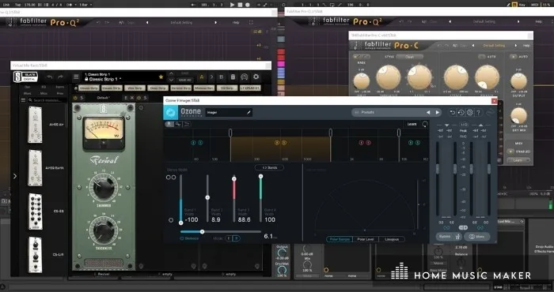Screen dimensions: 554x292
Task: Open the module list menu icon beside search
Action: click(x=23, y=100)
